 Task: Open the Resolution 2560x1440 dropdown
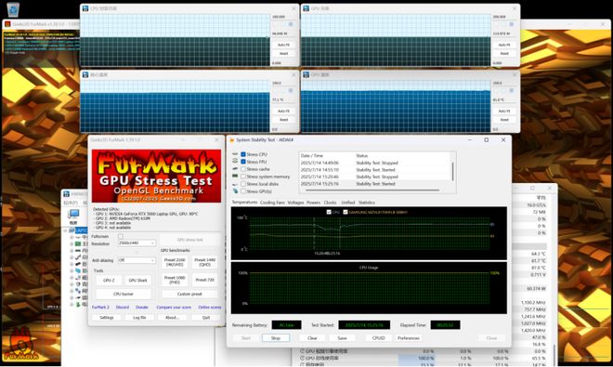pyautogui.click(x=137, y=243)
